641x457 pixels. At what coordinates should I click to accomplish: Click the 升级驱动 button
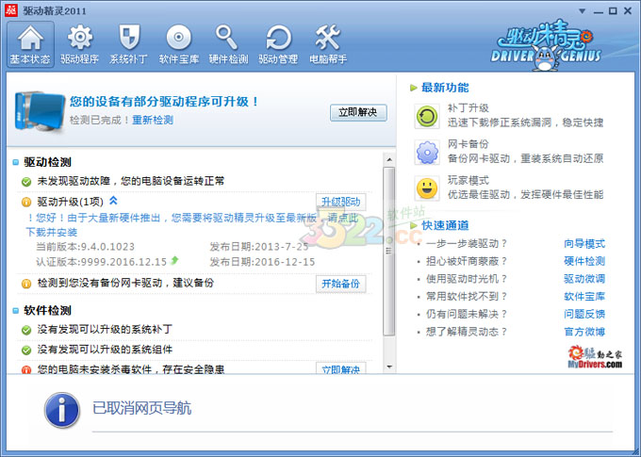(340, 202)
